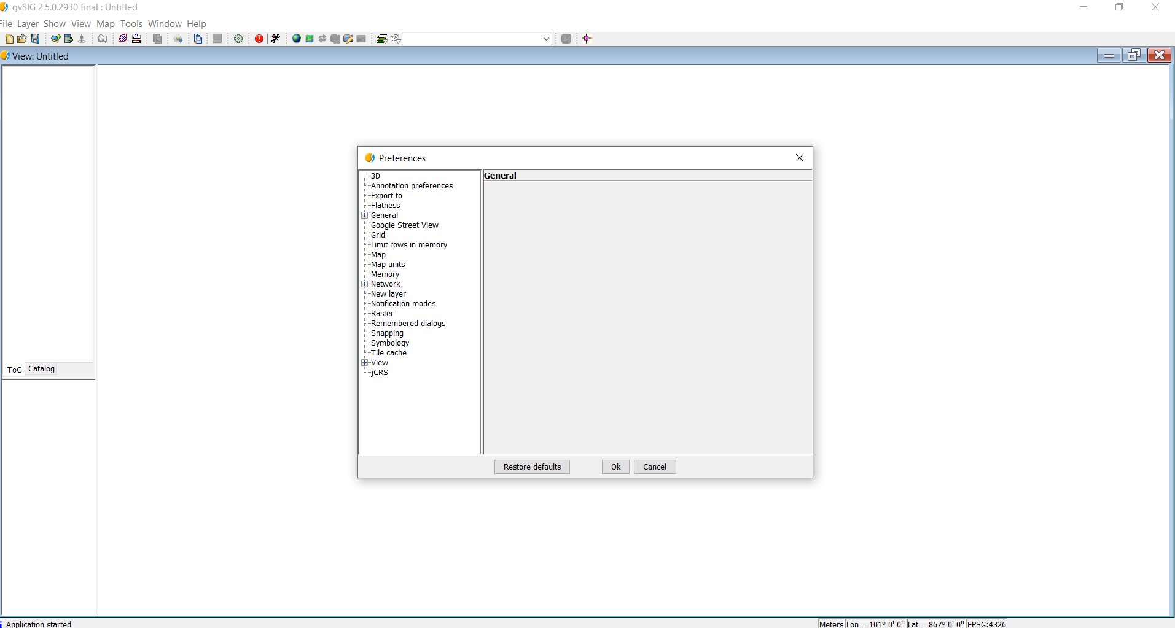This screenshot has width=1175, height=628.
Task: Open preferences with wrench and screwdriver icon
Action: tap(276, 39)
